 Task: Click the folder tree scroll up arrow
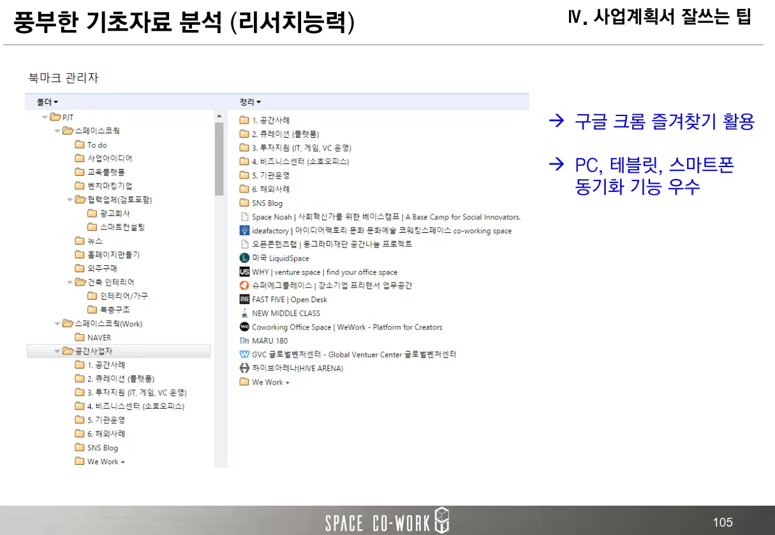pos(219,117)
